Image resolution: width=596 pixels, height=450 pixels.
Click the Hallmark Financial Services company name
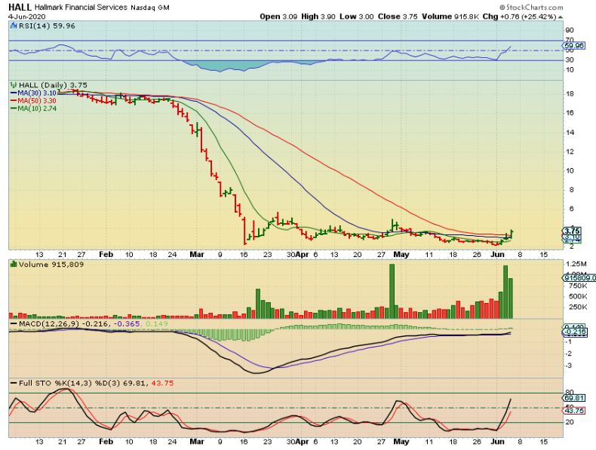[x=81, y=8]
